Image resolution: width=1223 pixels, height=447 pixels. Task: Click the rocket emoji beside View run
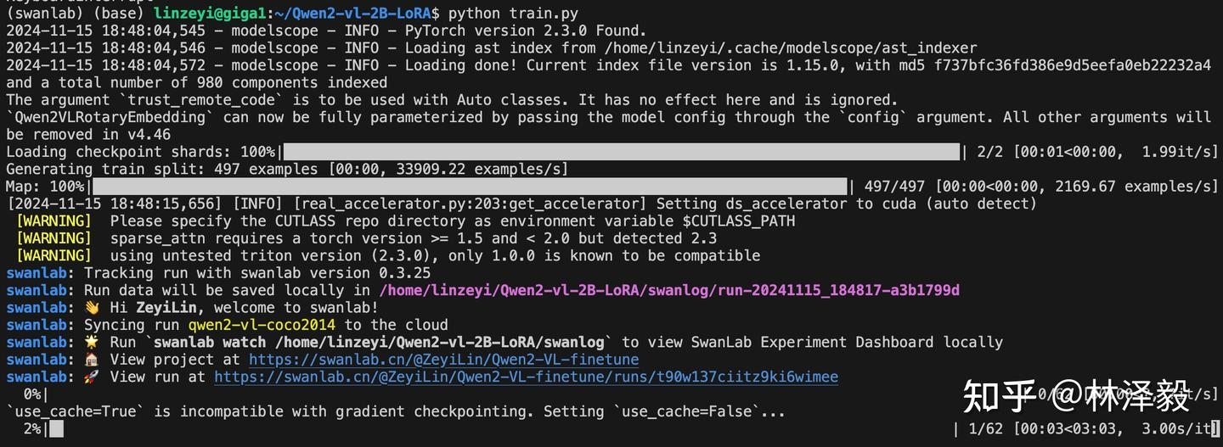pos(93,377)
